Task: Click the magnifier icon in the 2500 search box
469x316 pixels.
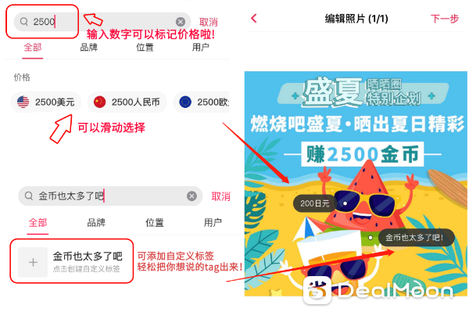Action: click(24, 22)
